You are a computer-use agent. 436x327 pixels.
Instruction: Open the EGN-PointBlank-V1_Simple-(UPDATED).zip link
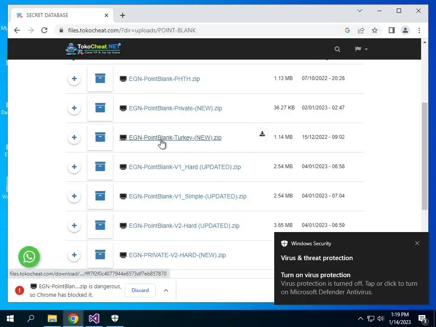pos(187,196)
